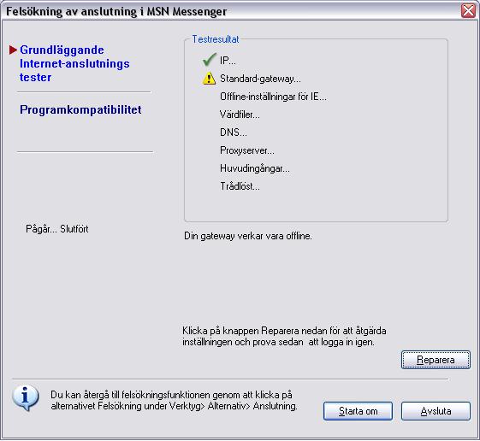Click the green checkmark beside IP
This screenshot has height=441, width=480.
210,60
